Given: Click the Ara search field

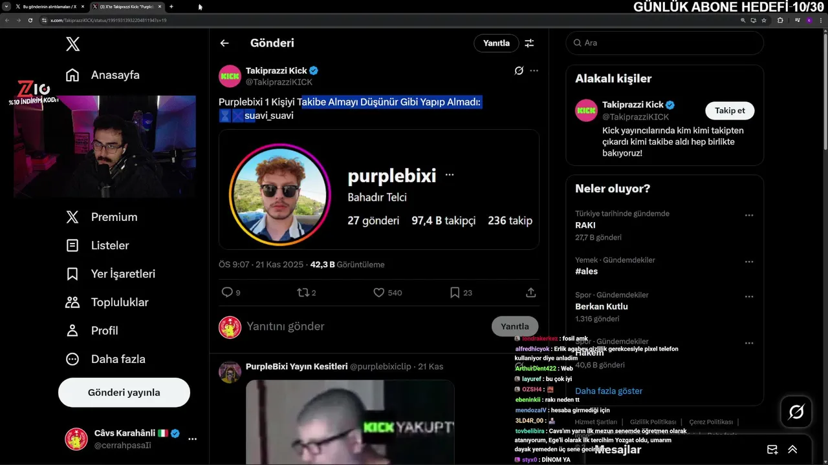Looking at the screenshot, I should click(664, 43).
